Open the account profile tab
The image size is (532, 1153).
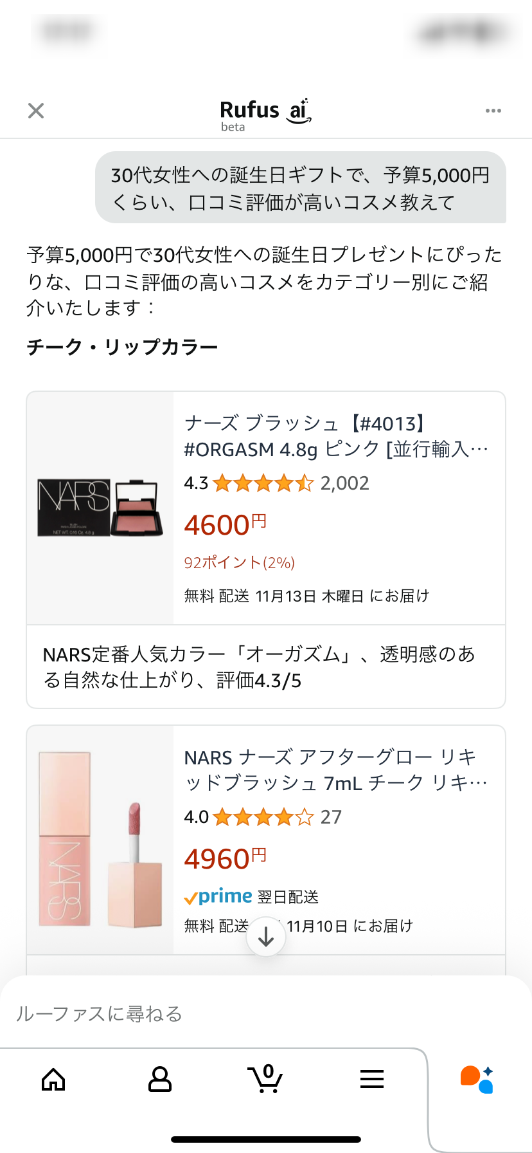point(159,1079)
